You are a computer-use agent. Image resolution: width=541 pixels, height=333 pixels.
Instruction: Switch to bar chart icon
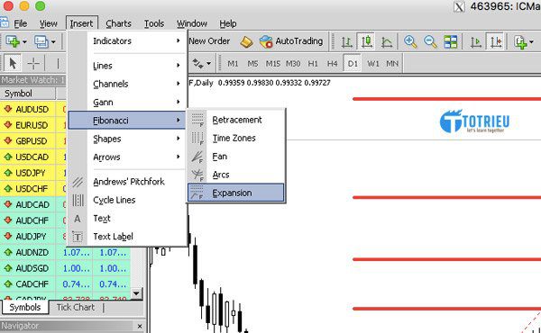pos(347,42)
